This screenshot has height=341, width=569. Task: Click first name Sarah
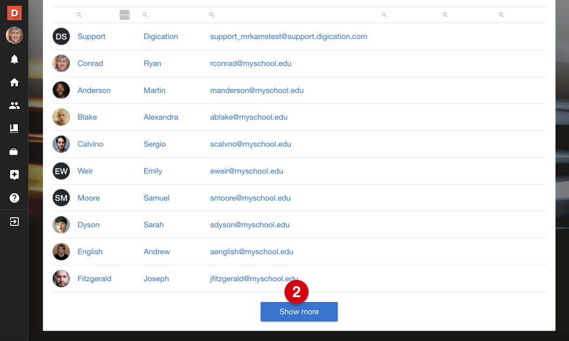(x=153, y=224)
